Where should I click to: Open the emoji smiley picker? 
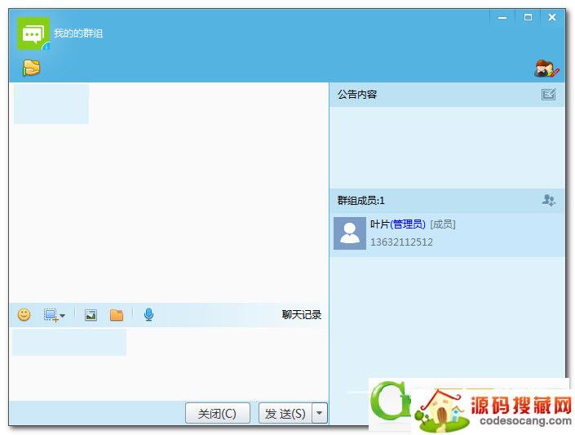pyautogui.click(x=24, y=314)
